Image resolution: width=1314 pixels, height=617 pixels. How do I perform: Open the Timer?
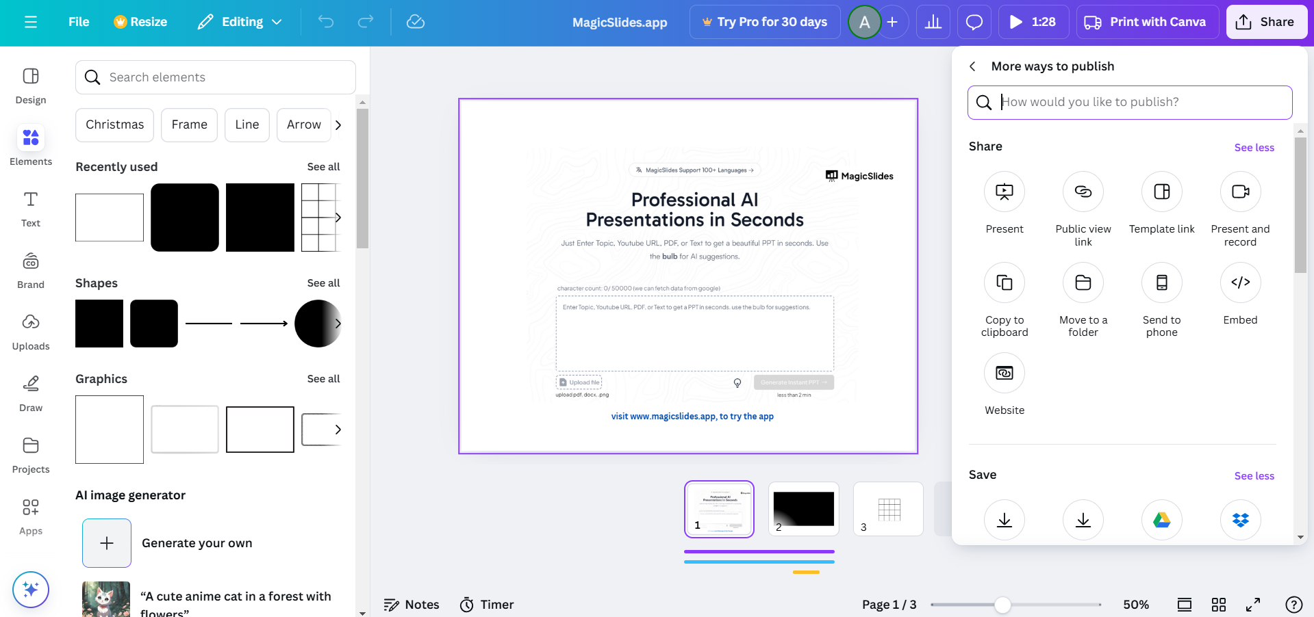coord(487,605)
